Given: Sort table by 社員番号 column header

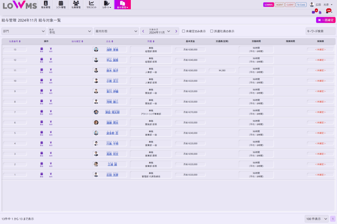Looking at the screenshot, I should click(15, 41).
